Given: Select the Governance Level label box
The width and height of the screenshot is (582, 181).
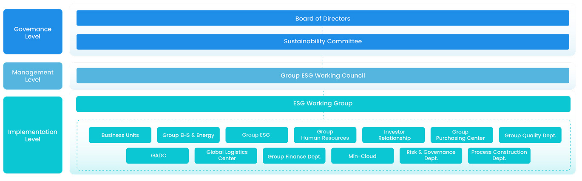Looking at the screenshot, I should pos(33,32).
